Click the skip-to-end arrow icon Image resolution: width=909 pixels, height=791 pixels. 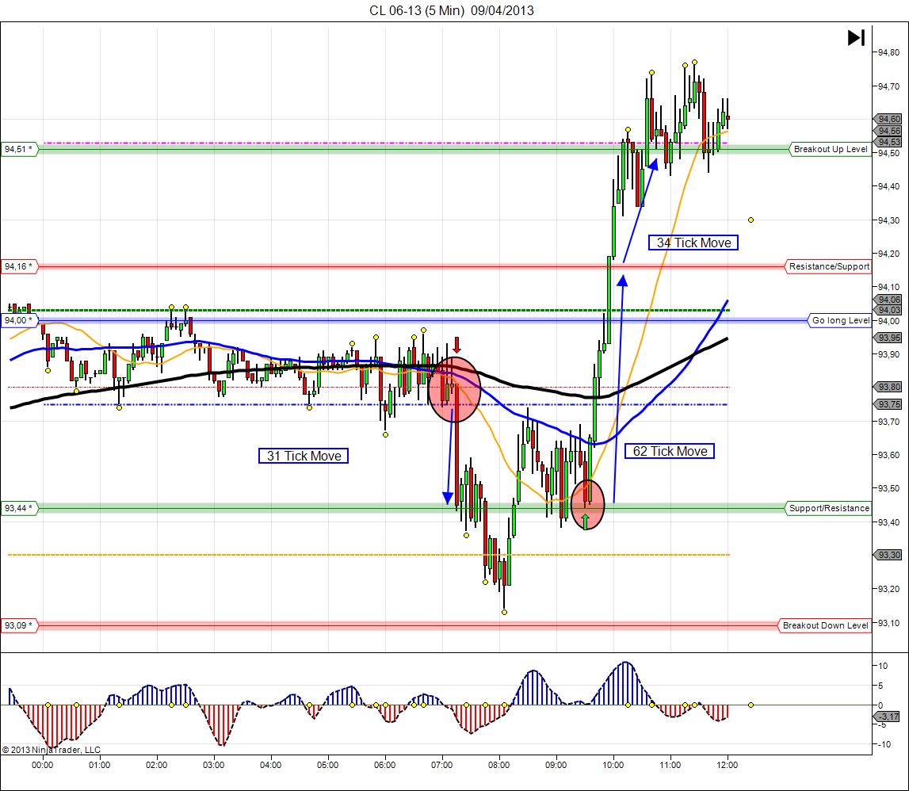856,38
